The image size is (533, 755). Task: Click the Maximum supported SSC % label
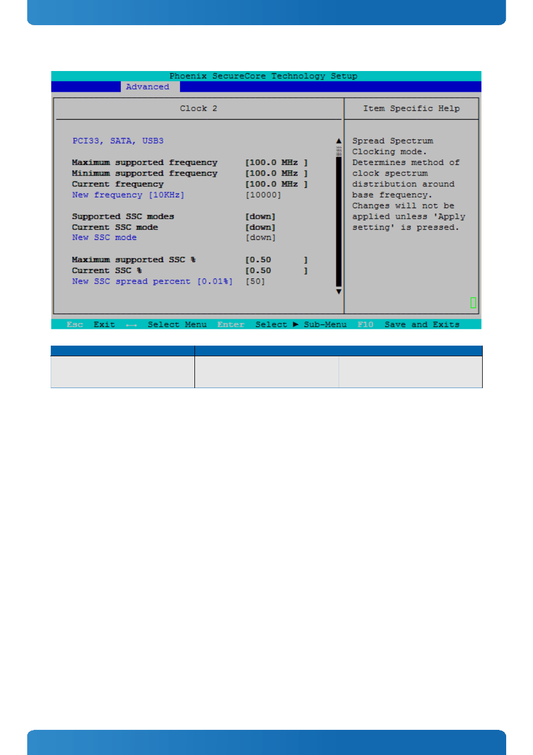tap(134, 259)
